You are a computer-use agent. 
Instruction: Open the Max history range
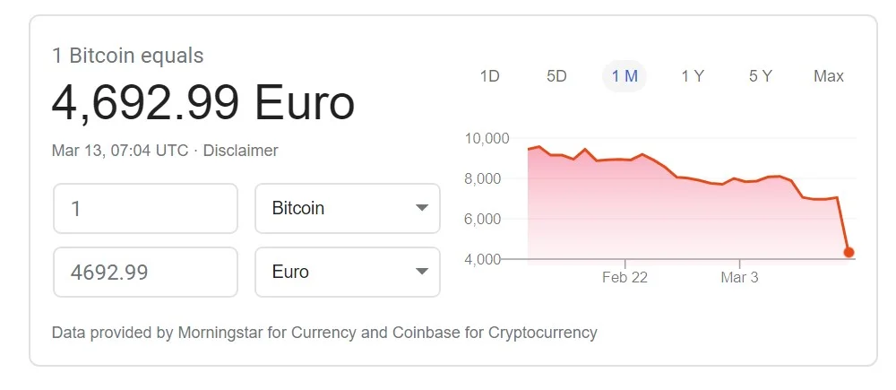829,76
